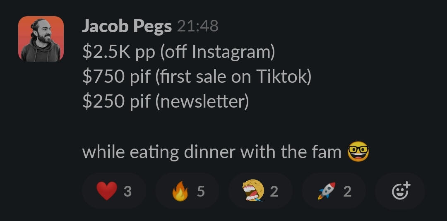The image size is (447, 221).
Task: Click the fire reaction count of 5
Action: [201, 191]
